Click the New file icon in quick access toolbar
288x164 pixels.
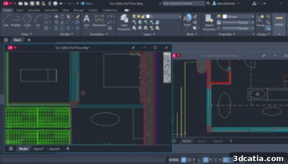21,3
